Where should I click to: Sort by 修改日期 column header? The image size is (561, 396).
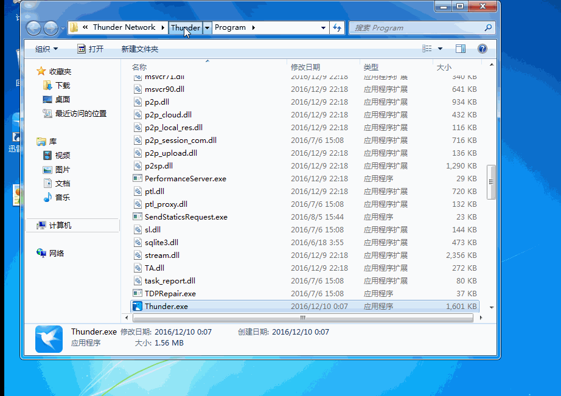[305, 67]
